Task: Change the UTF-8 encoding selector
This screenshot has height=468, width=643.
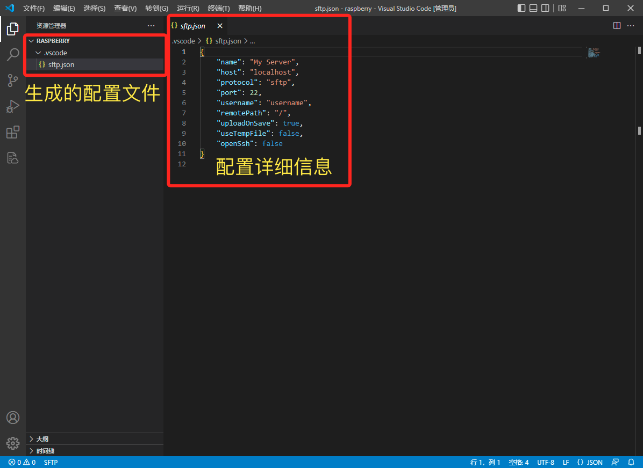Action: pyautogui.click(x=546, y=462)
